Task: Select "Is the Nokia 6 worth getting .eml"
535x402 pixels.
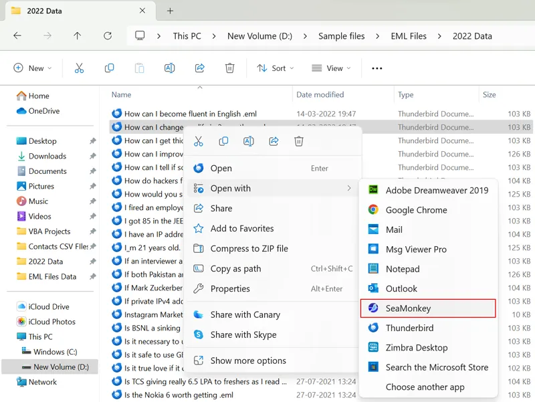Action: click(179, 395)
